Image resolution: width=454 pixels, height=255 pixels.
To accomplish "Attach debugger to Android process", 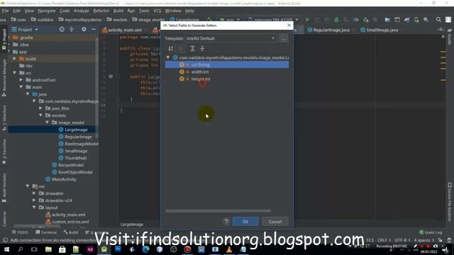I will click(366, 20).
